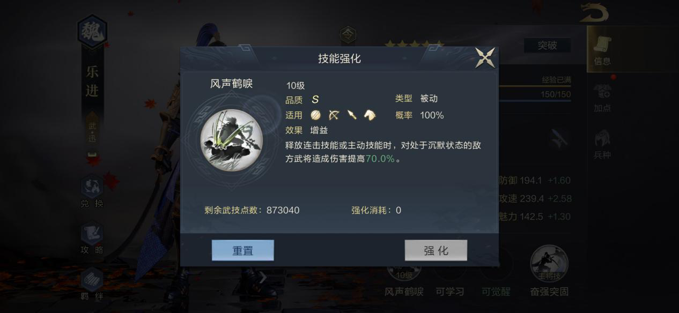Image resolution: width=679 pixels, height=313 pixels.
Task: Open the 加点 attribute points tab
Action: tap(602, 98)
